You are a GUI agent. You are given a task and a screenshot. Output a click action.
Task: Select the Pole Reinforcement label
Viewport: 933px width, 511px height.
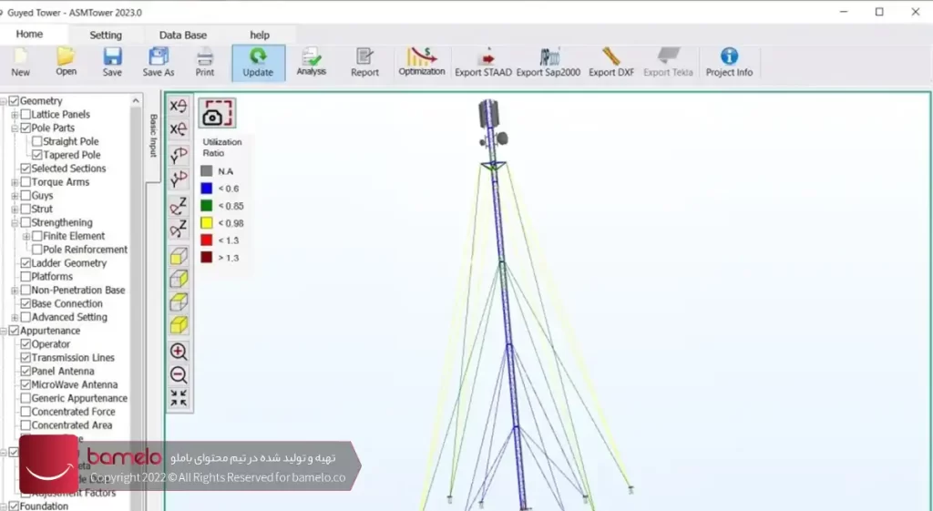85,250
